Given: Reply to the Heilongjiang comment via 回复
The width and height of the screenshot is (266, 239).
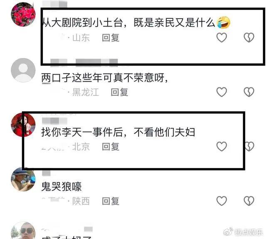Looking at the screenshot, I should (119, 92).
